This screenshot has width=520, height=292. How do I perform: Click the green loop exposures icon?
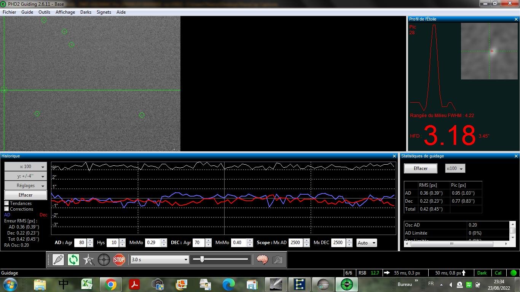click(x=73, y=260)
